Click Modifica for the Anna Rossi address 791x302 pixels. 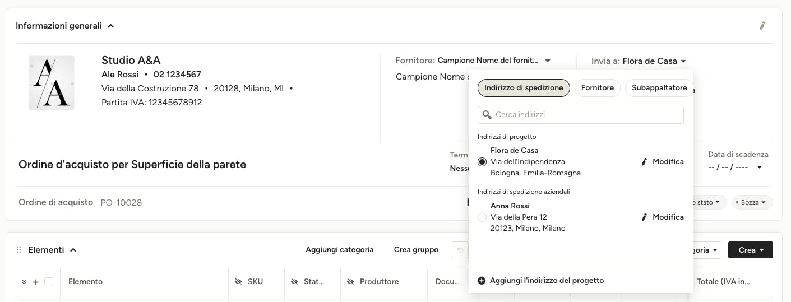coord(663,217)
